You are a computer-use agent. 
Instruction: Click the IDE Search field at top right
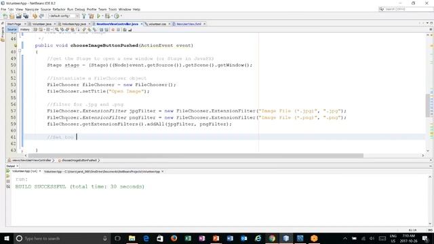(x=406, y=9)
